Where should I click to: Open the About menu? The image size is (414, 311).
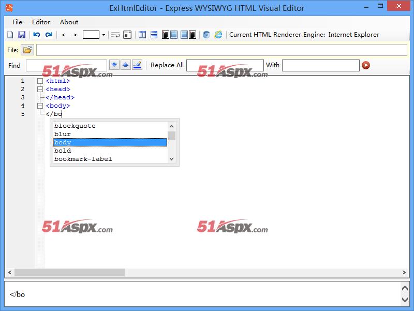(69, 22)
